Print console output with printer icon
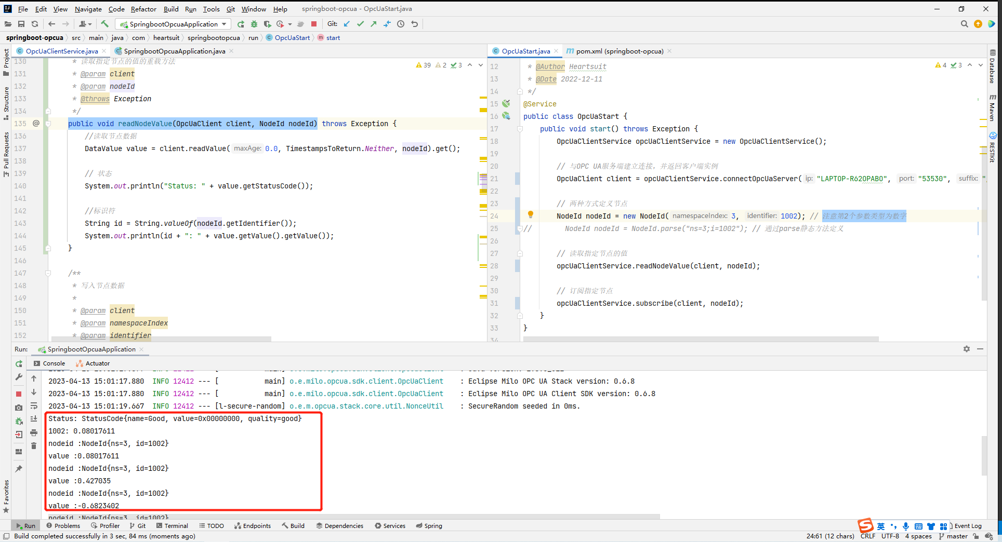Image resolution: width=1002 pixels, height=542 pixels. [x=34, y=433]
